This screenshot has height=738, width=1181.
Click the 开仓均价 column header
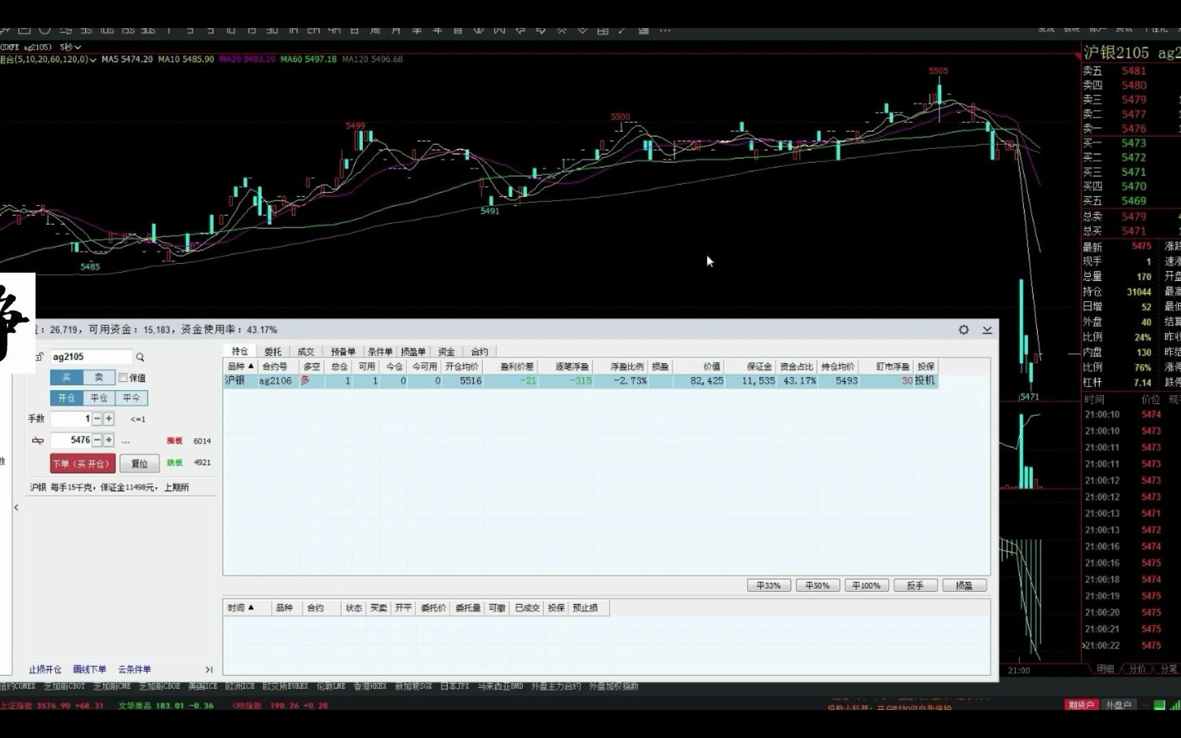(x=462, y=366)
